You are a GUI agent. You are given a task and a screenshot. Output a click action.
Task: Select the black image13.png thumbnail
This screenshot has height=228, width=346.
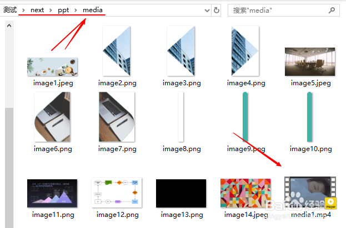pos(181,193)
